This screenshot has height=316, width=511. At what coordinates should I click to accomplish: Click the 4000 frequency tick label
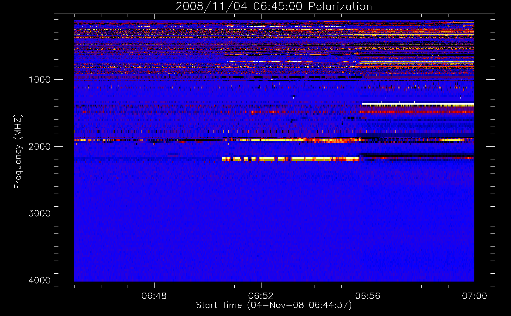point(39,280)
